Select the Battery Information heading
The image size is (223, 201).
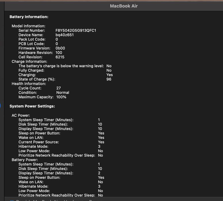pyautogui.click(x=29, y=17)
